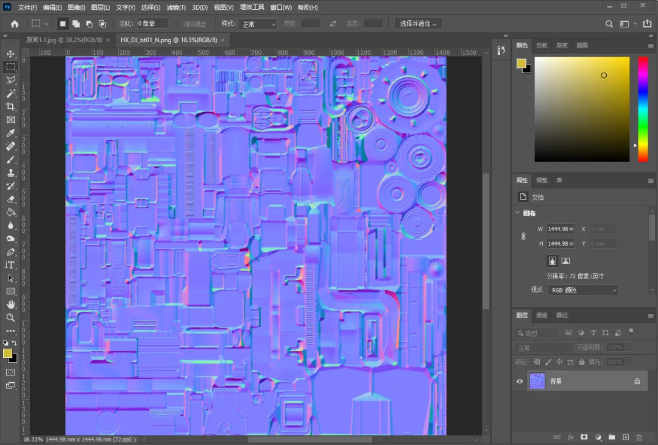Open the 样式 dropdown set to 正常

click(257, 24)
